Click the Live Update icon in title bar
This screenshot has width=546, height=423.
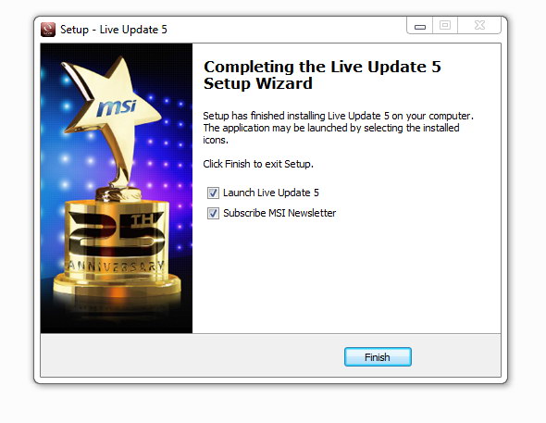(x=48, y=30)
